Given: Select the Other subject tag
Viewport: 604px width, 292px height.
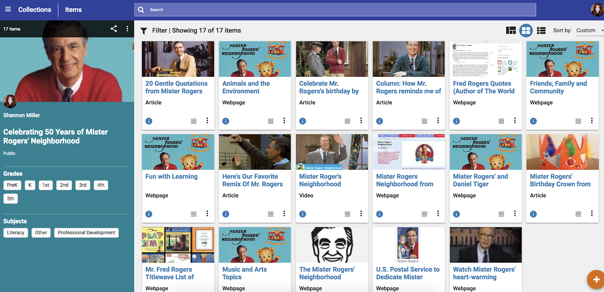Looking at the screenshot, I should (x=41, y=233).
